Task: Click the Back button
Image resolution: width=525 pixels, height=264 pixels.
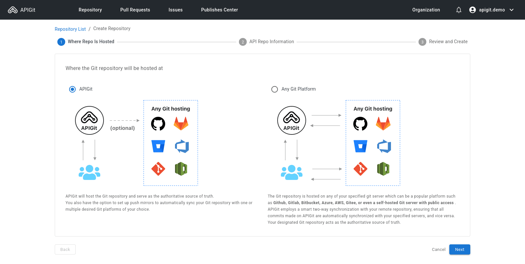Action: (65, 249)
